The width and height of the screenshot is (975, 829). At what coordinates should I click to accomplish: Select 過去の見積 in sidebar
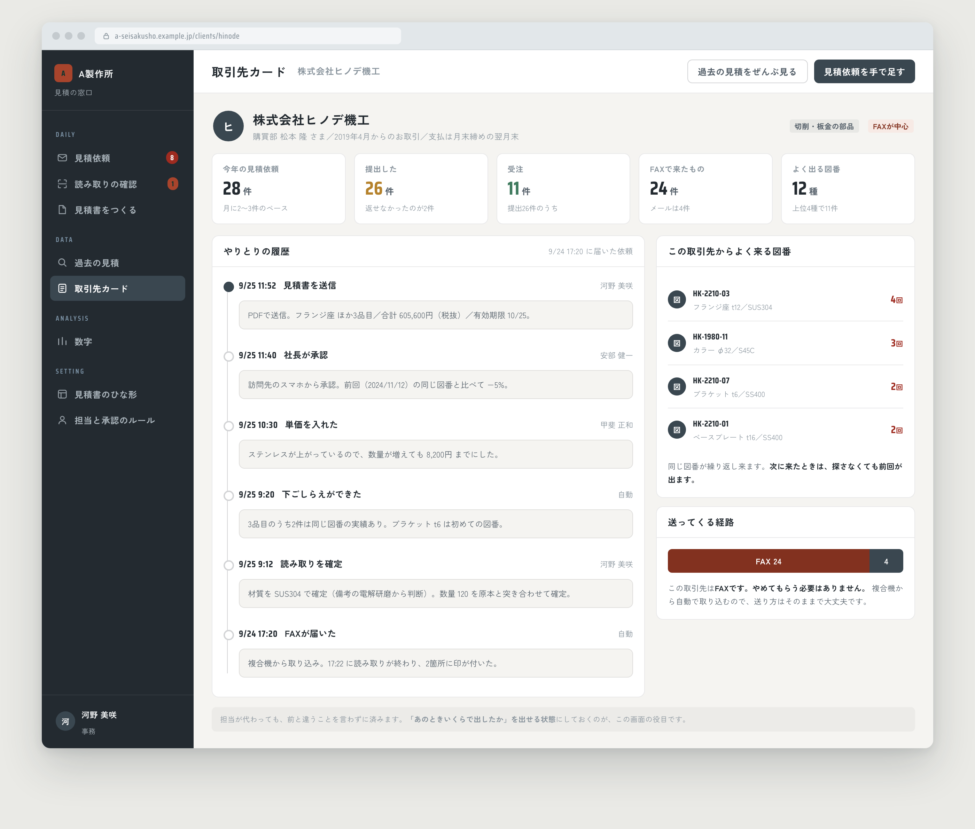(x=117, y=263)
